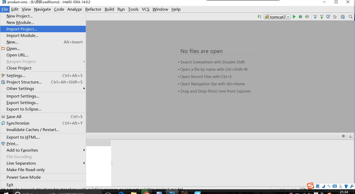Choose New Project... from File menu
Viewport: 355px width, 194px height.
(x=43, y=16)
